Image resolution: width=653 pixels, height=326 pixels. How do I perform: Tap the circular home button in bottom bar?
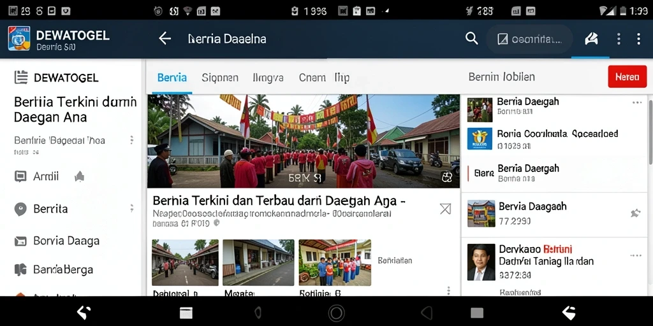(337, 313)
